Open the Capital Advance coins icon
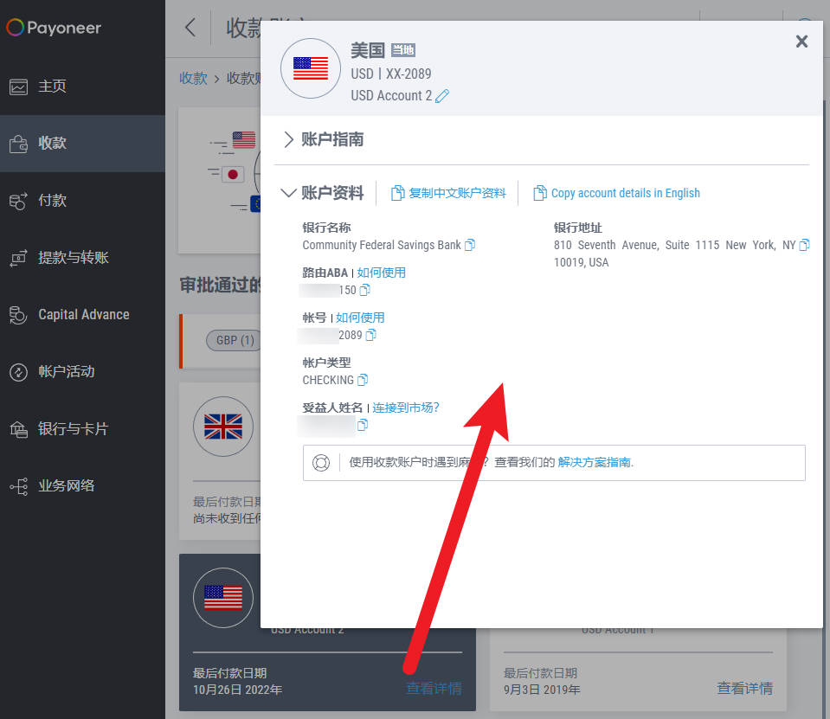830x719 pixels. [18, 315]
